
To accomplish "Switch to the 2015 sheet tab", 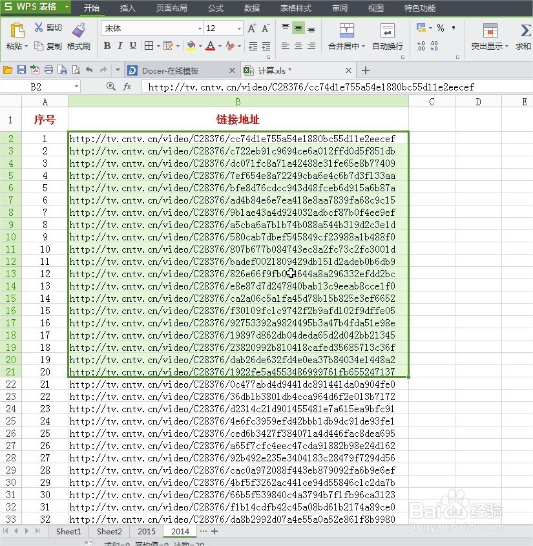I will 147,531.
